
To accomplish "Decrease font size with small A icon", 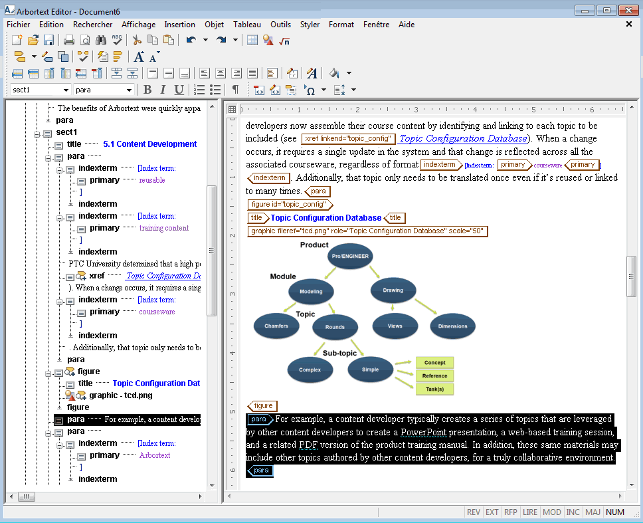I will [x=154, y=56].
